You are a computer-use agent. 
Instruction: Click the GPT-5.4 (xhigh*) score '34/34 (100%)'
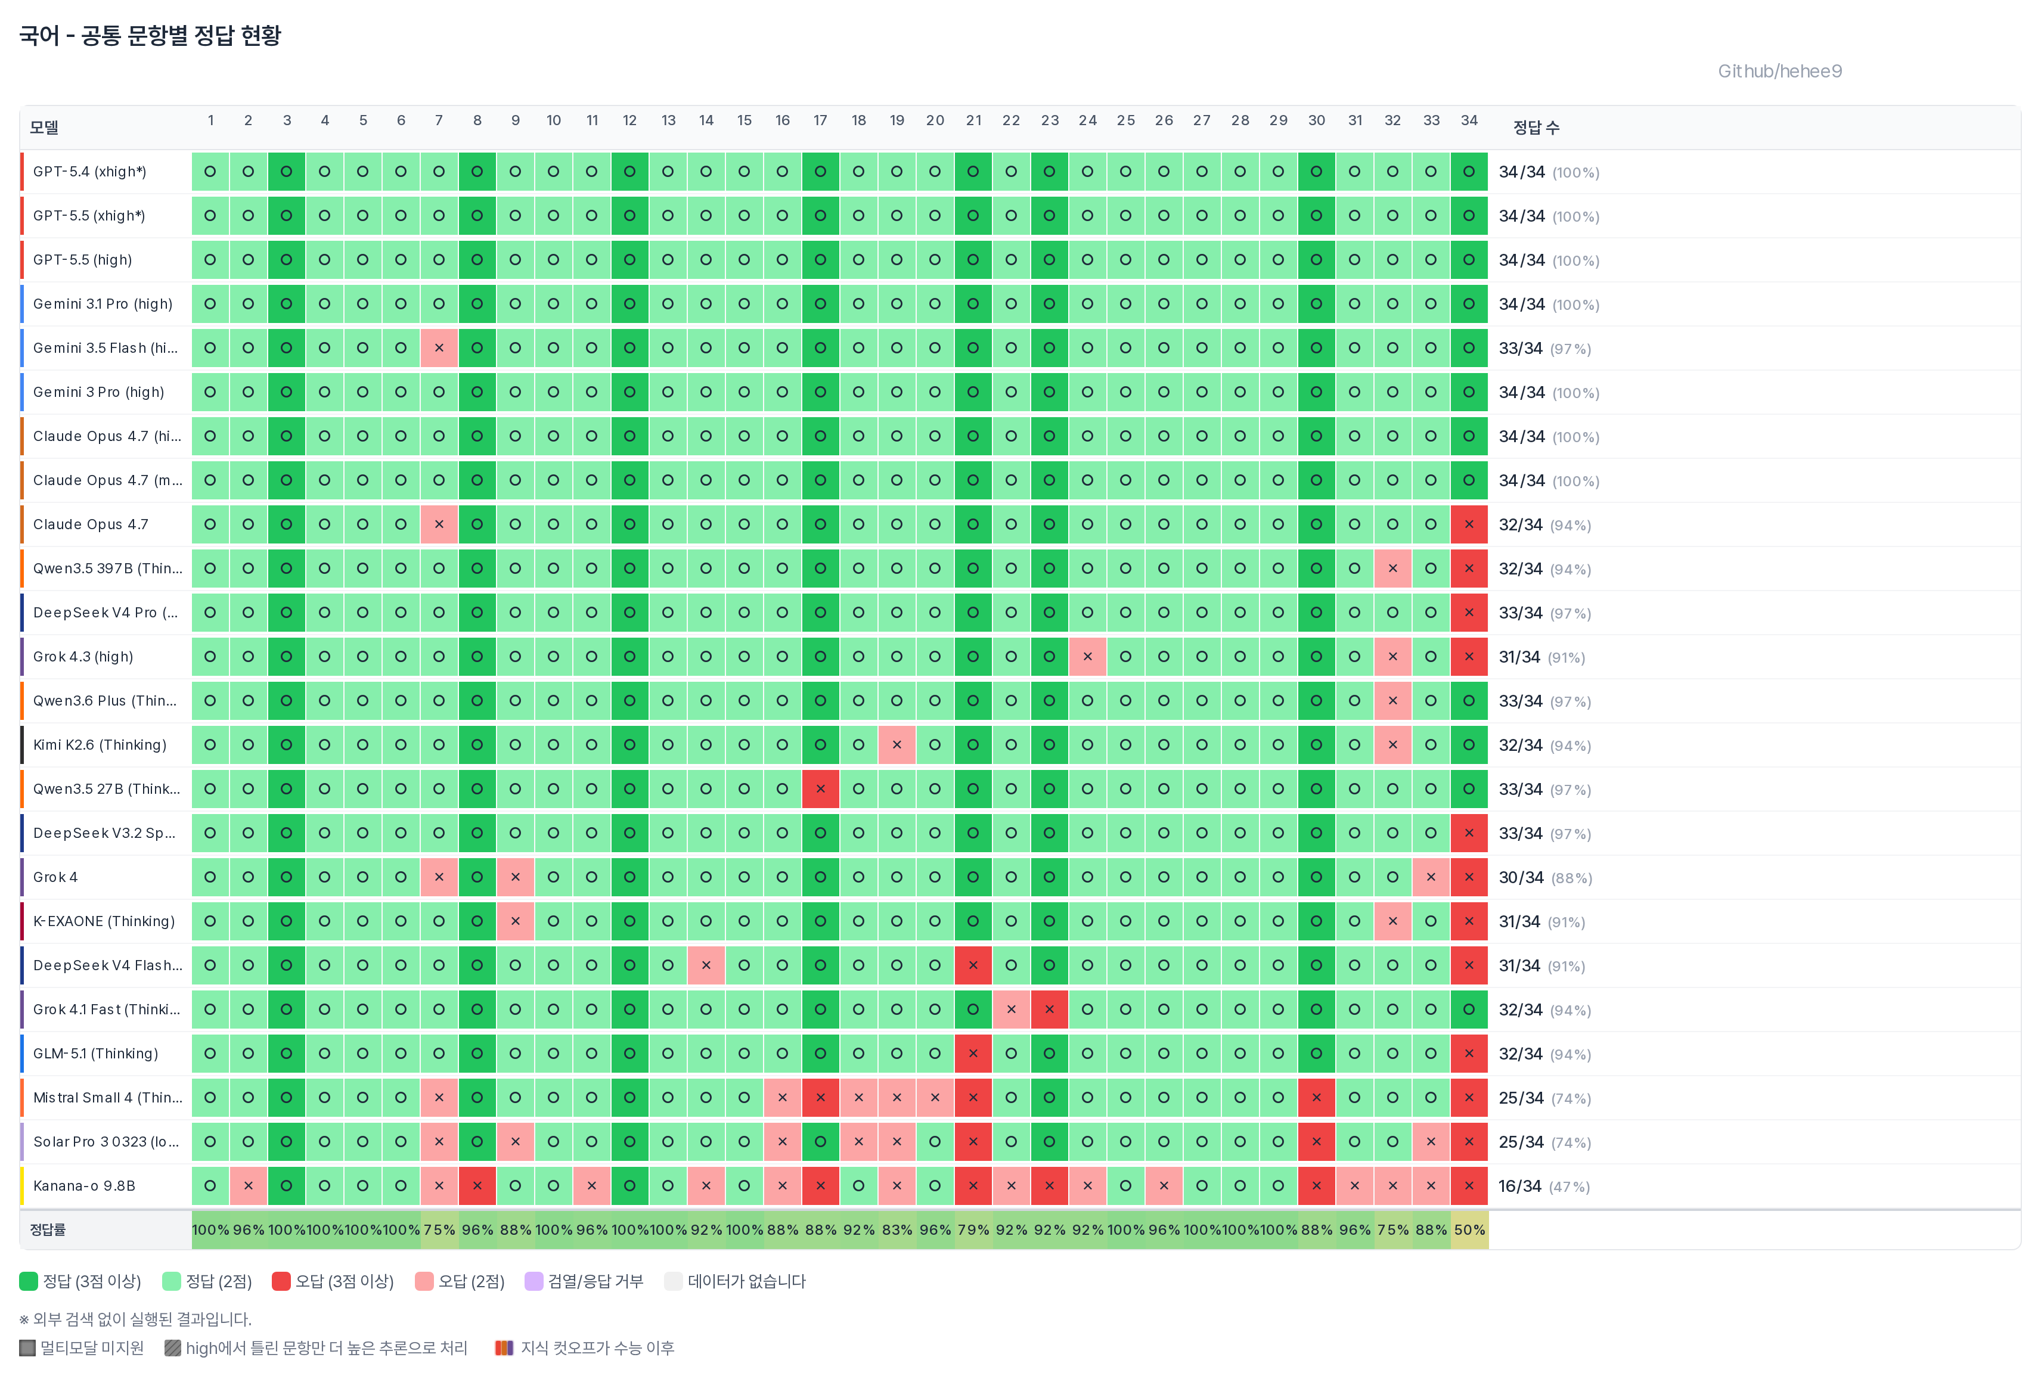[1548, 172]
